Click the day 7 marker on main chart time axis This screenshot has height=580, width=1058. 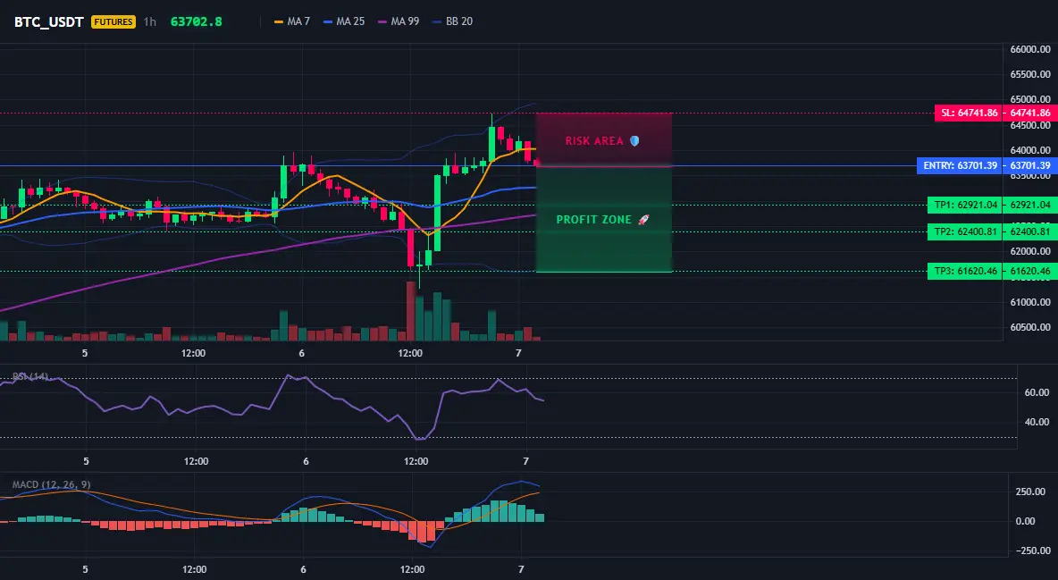point(518,353)
